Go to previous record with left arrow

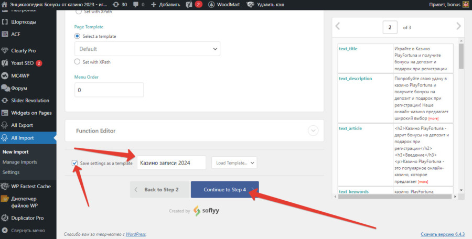point(338,26)
